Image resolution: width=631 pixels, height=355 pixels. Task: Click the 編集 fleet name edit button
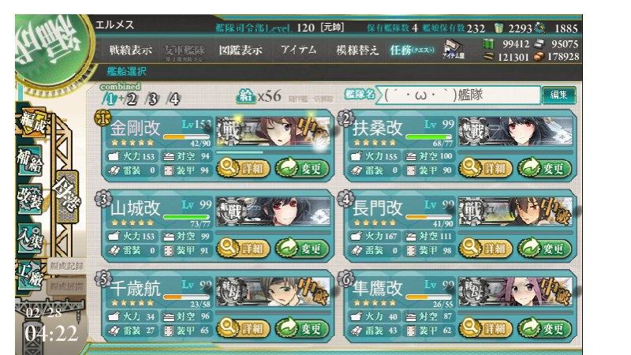point(558,95)
